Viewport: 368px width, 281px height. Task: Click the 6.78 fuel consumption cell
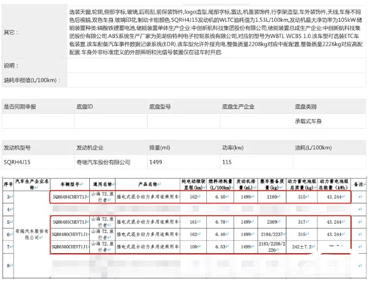(220, 222)
